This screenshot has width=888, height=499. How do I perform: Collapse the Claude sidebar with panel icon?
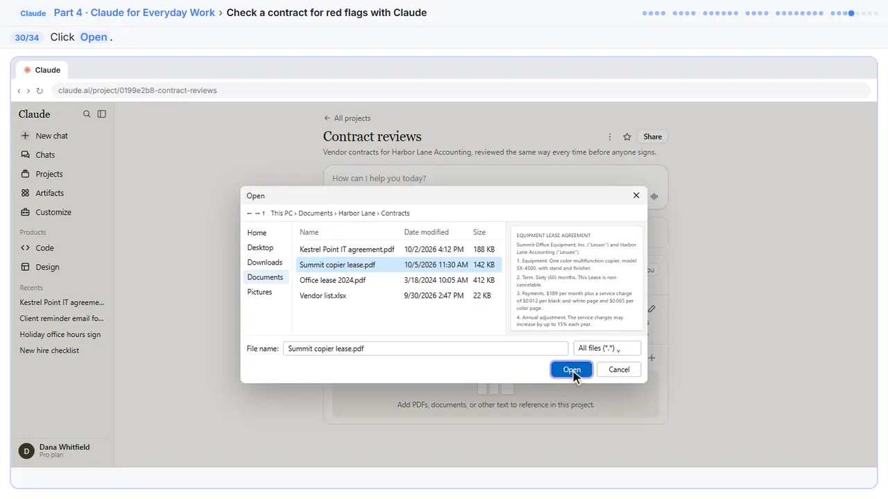click(x=102, y=114)
